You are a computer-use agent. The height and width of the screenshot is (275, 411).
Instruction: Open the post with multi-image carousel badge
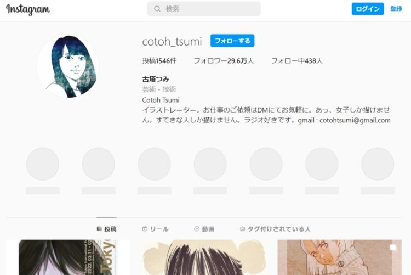(339, 257)
